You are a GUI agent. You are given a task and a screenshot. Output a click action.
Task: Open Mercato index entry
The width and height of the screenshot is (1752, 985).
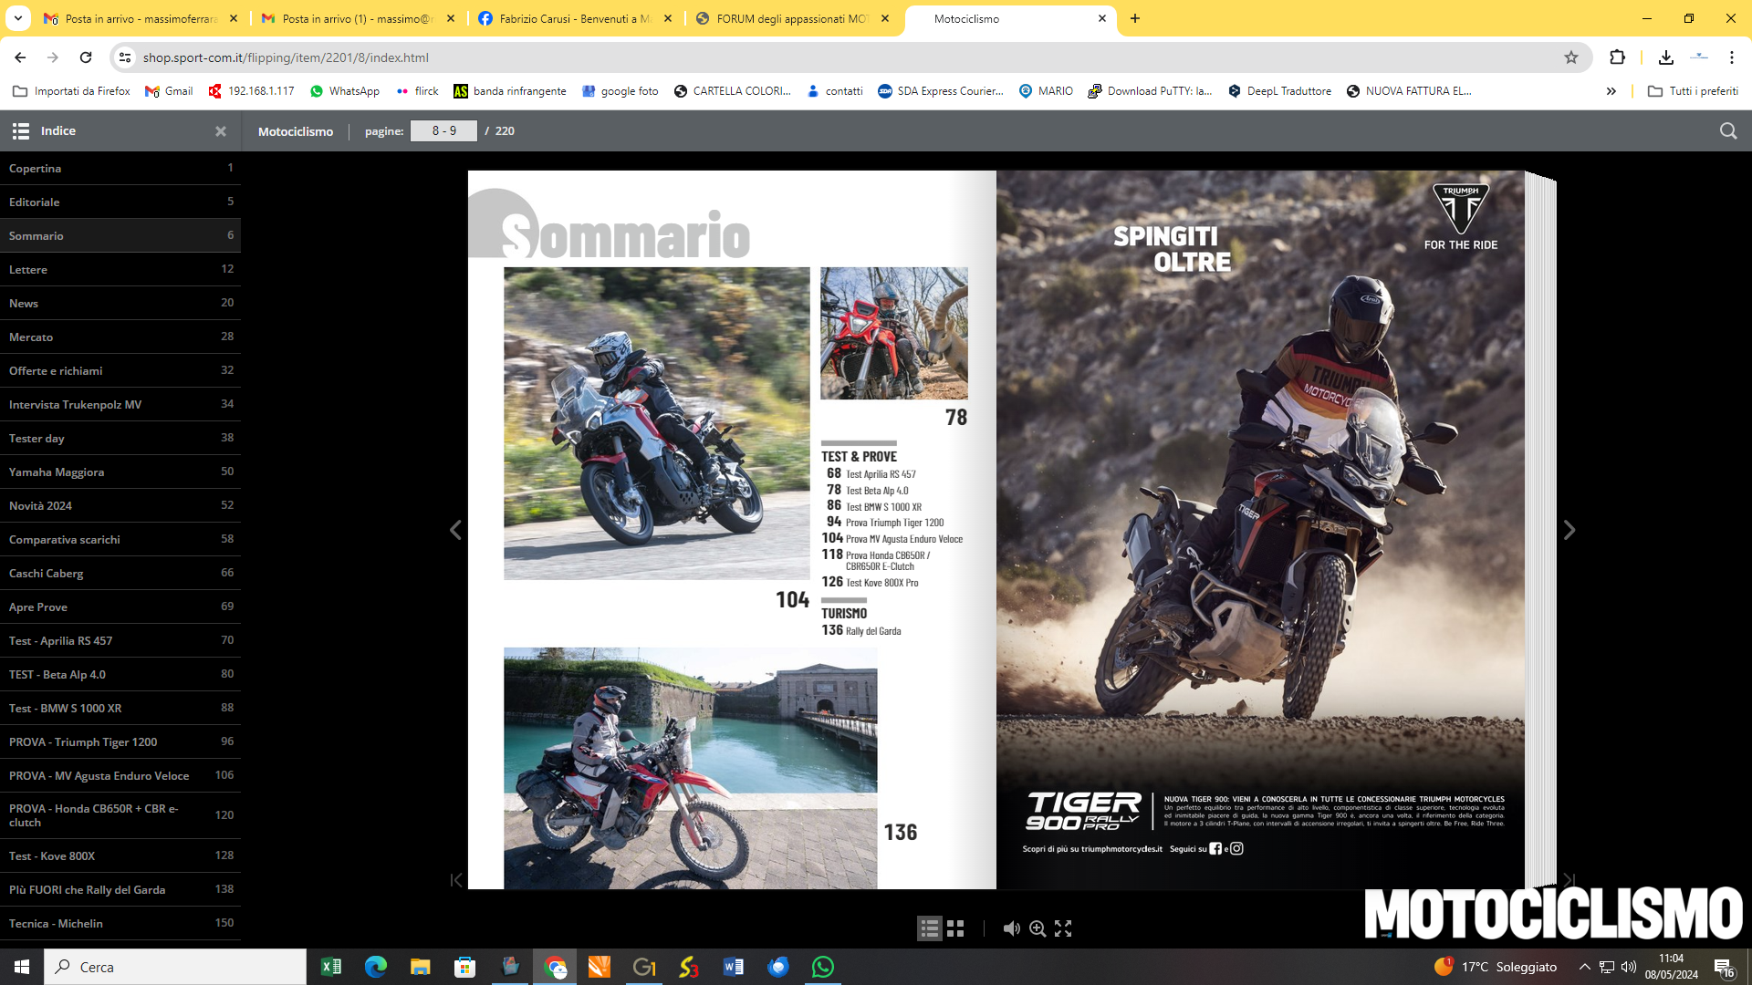pyautogui.click(x=120, y=337)
